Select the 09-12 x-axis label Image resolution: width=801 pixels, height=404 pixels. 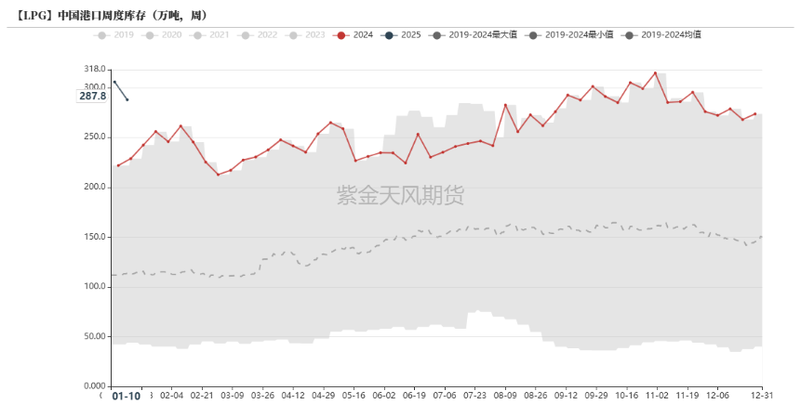coord(566,396)
